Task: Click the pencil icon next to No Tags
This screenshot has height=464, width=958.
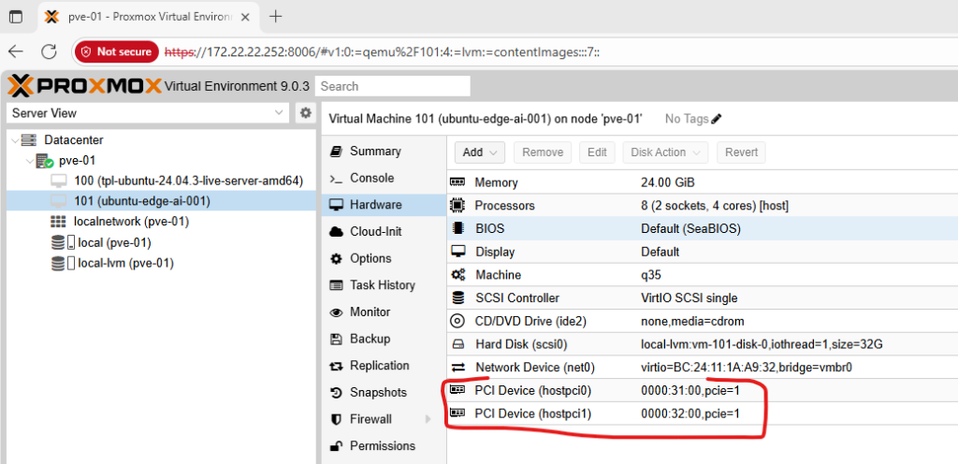Action: (717, 119)
